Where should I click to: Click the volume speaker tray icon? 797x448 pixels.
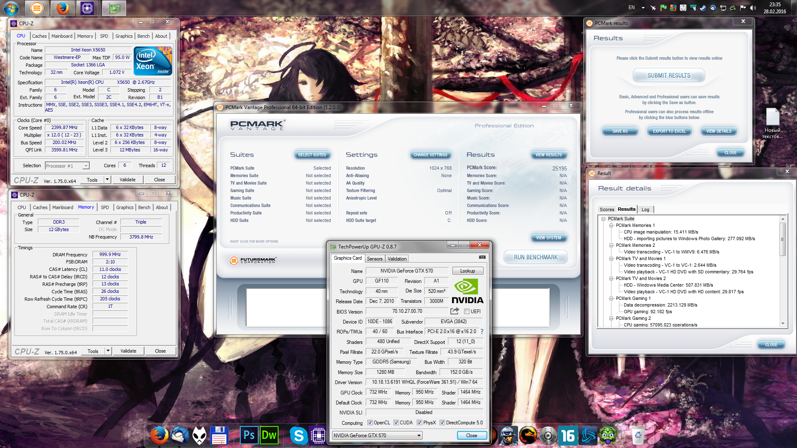(753, 8)
